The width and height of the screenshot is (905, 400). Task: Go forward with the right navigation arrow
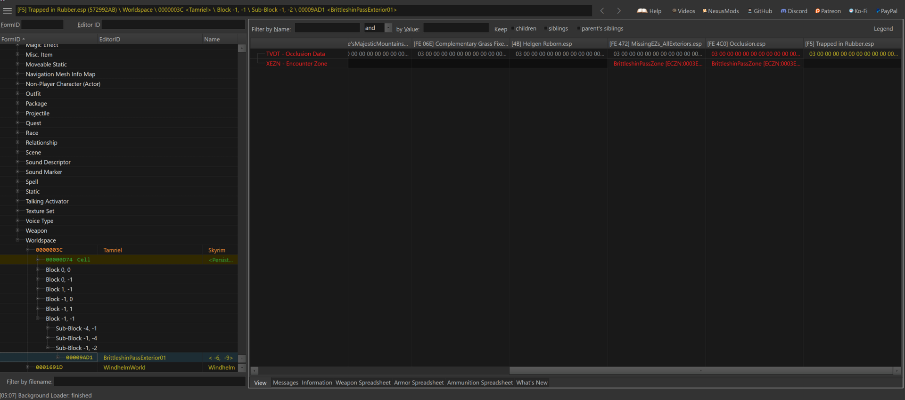pyautogui.click(x=619, y=11)
